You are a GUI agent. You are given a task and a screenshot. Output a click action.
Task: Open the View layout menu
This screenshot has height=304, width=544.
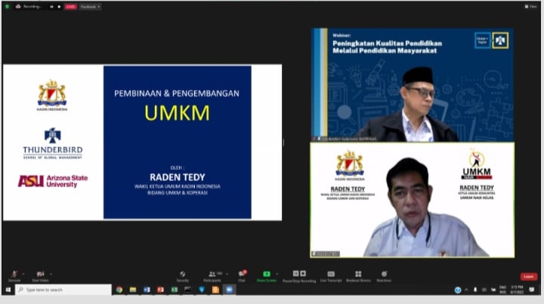point(530,6)
